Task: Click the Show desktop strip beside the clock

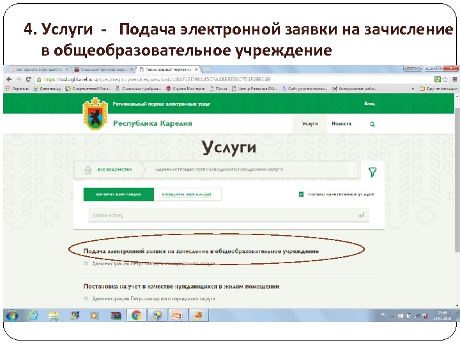Action: click(x=457, y=316)
